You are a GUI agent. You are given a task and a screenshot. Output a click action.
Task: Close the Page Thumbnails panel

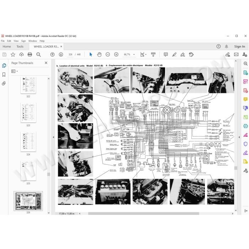tap(46, 63)
